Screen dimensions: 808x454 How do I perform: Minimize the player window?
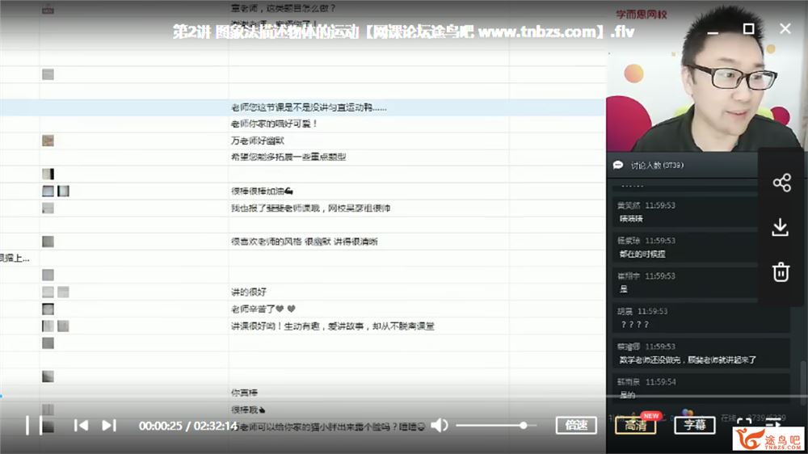tap(713, 28)
